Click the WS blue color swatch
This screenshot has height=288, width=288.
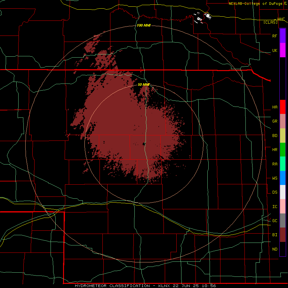point(283,178)
